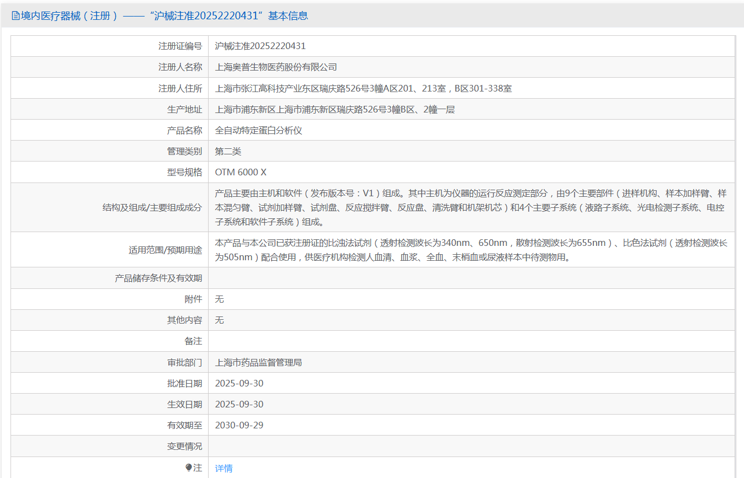This screenshot has width=744, height=478.
Task: Click product name 全自动特定蛋白分析仪
Action: click(258, 130)
